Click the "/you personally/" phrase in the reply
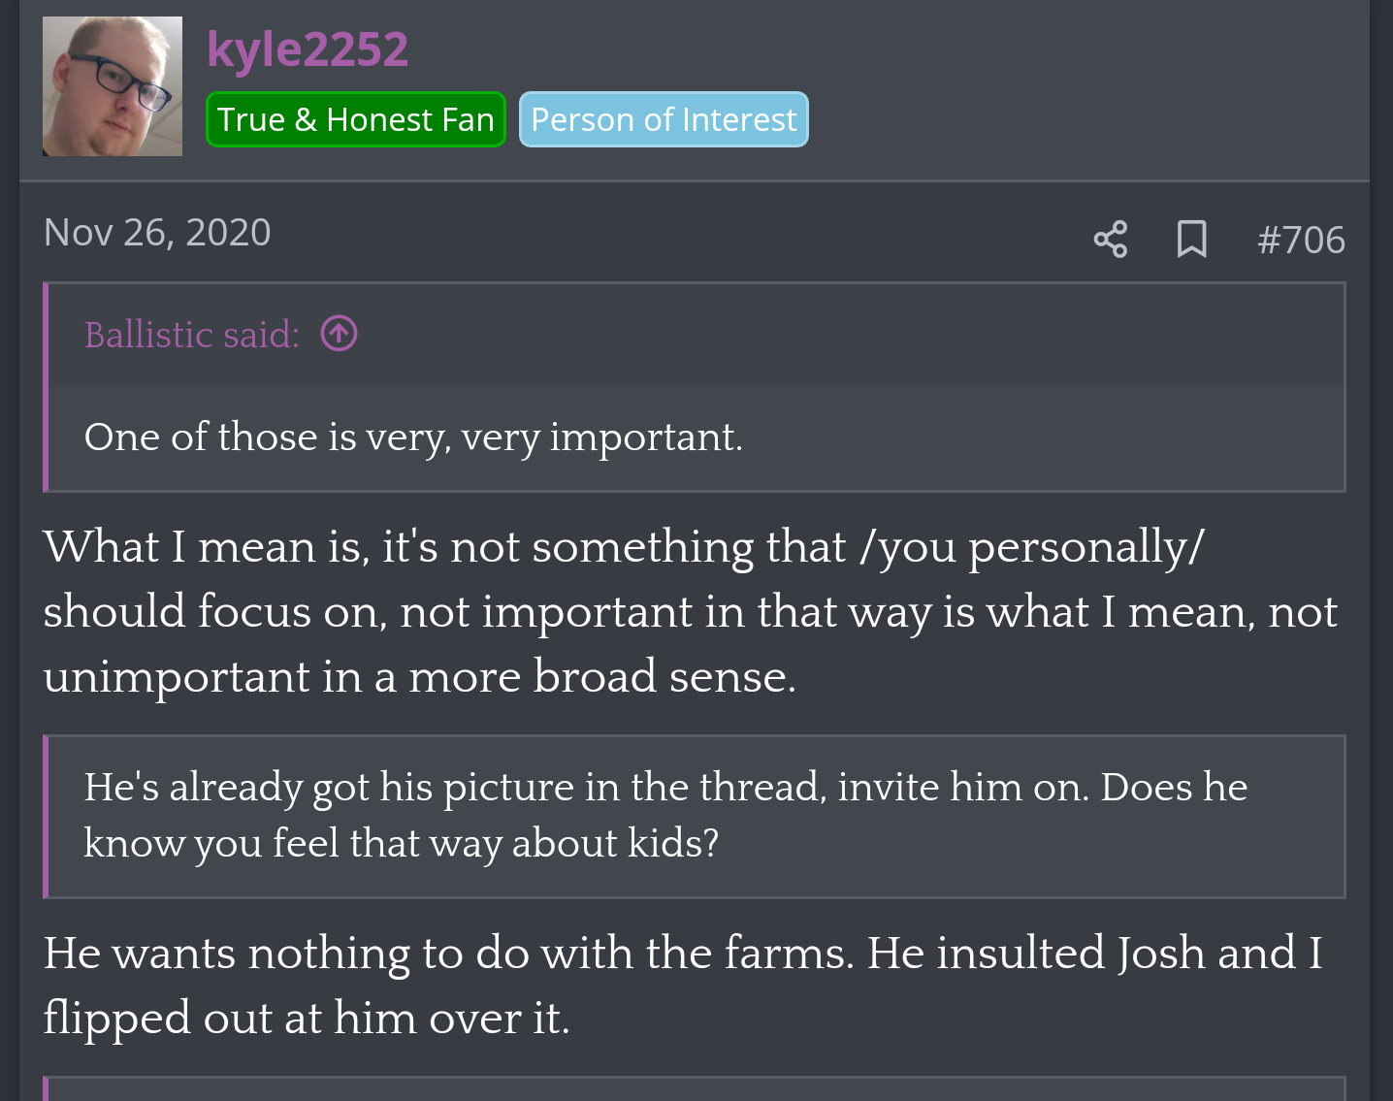Viewport: 1393px width, 1101px height. click(1031, 547)
